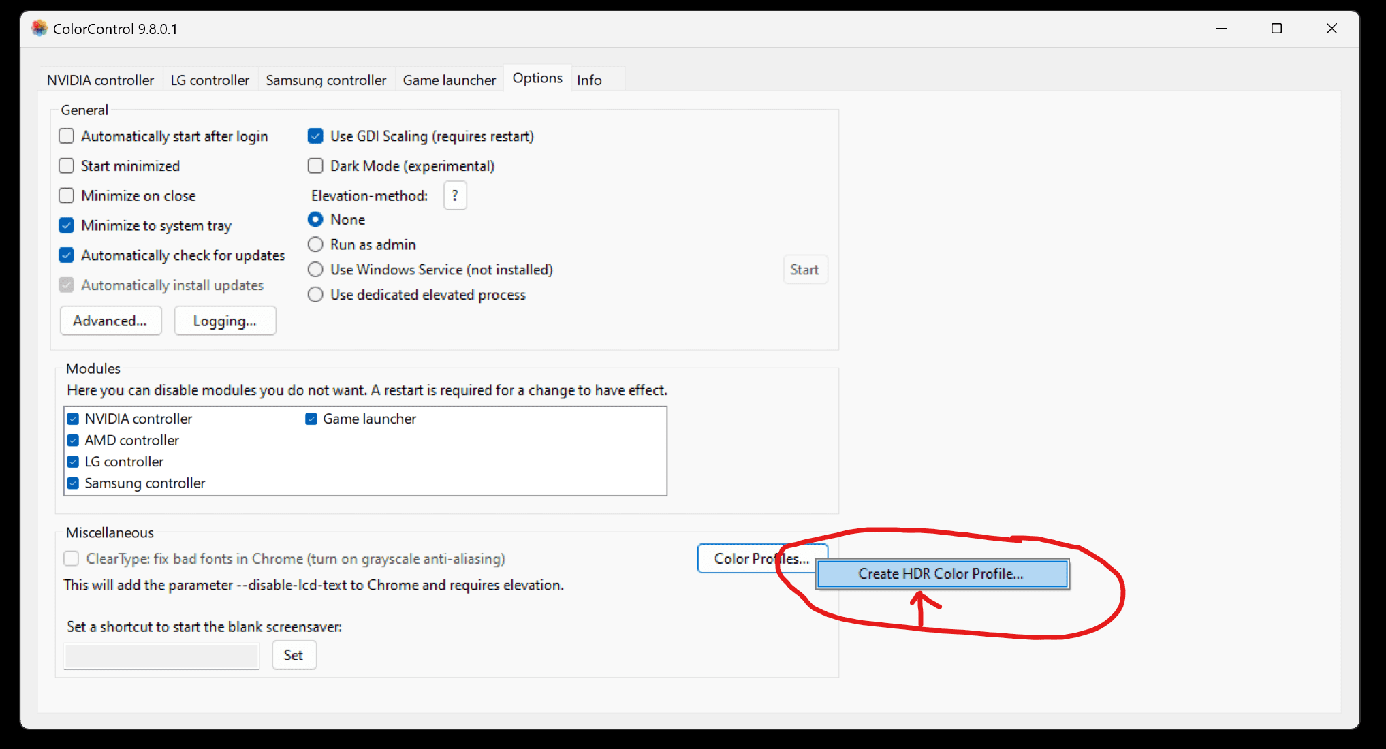Click the blank screensaver shortcut field

162,656
